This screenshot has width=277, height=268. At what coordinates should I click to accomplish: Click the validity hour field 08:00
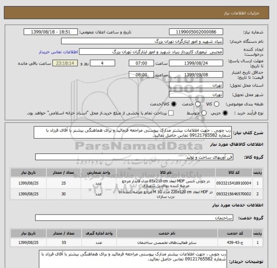click(141, 75)
